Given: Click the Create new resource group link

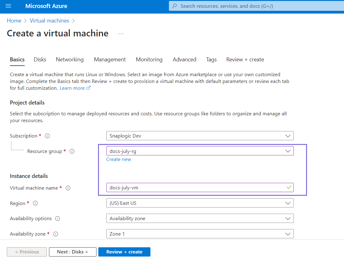Looking at the screenshot, I should click(119, 159).
